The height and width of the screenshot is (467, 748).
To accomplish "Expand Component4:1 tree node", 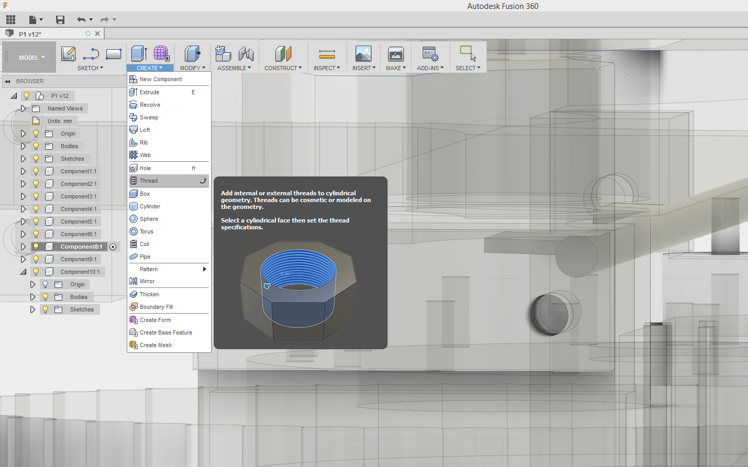I will [x=23, y=209].
